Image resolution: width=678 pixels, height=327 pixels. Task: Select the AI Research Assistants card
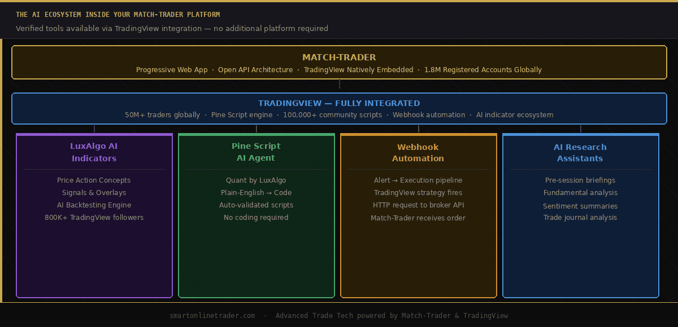click(x=580, y=152)
